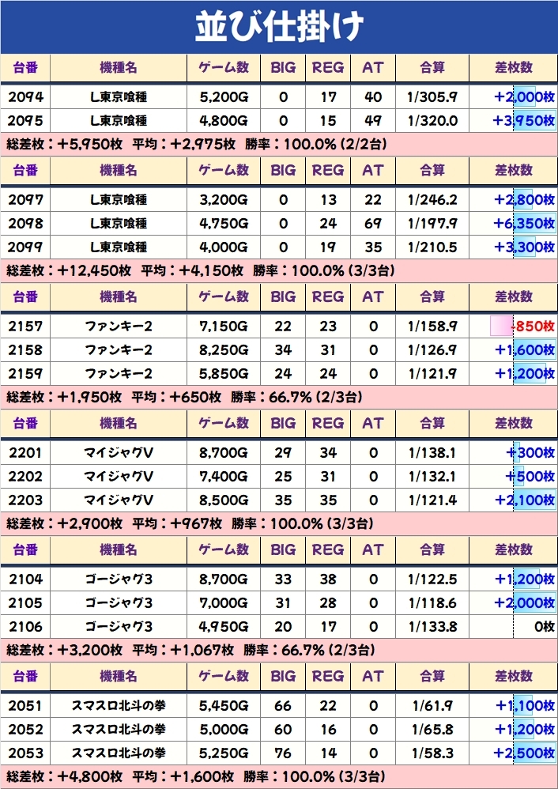Click summary row 総差枚:+12,450枚
Image resolution: width=558 pixels, height=789 pixels.
[279, 271]
